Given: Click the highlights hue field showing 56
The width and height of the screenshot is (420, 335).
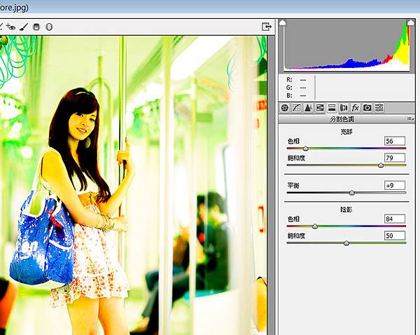Looking at the screenshot, I should (395, 141).
